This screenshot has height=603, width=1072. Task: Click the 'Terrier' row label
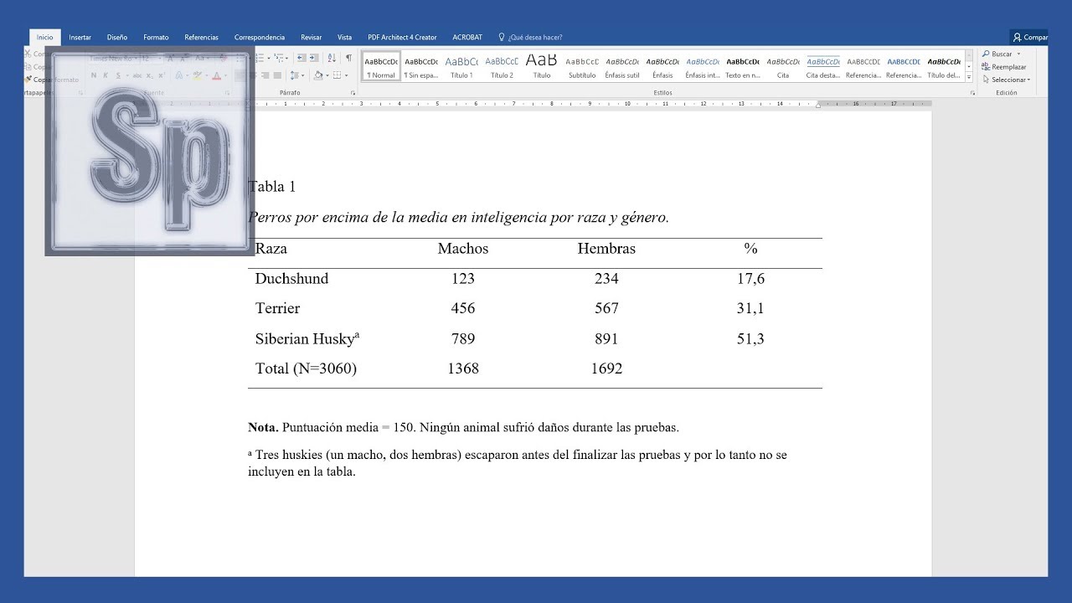278,308
